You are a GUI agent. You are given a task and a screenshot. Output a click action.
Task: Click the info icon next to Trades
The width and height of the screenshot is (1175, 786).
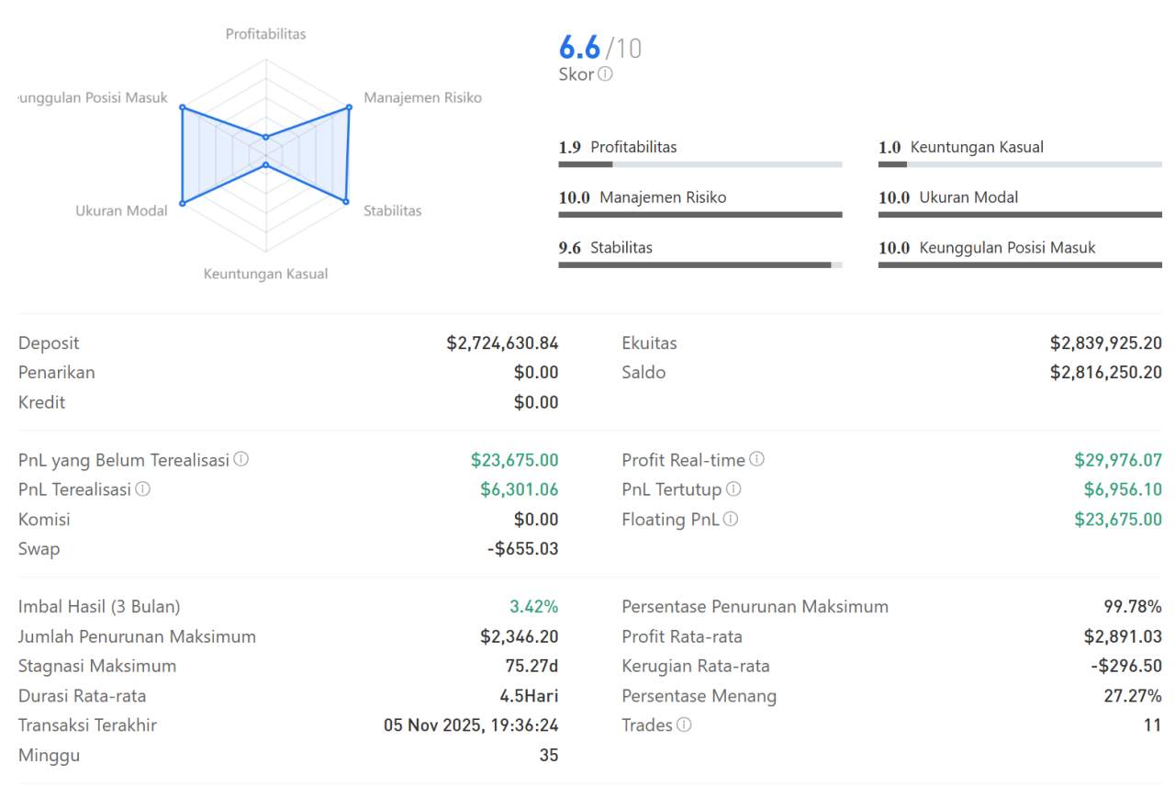tap(684, 724)
